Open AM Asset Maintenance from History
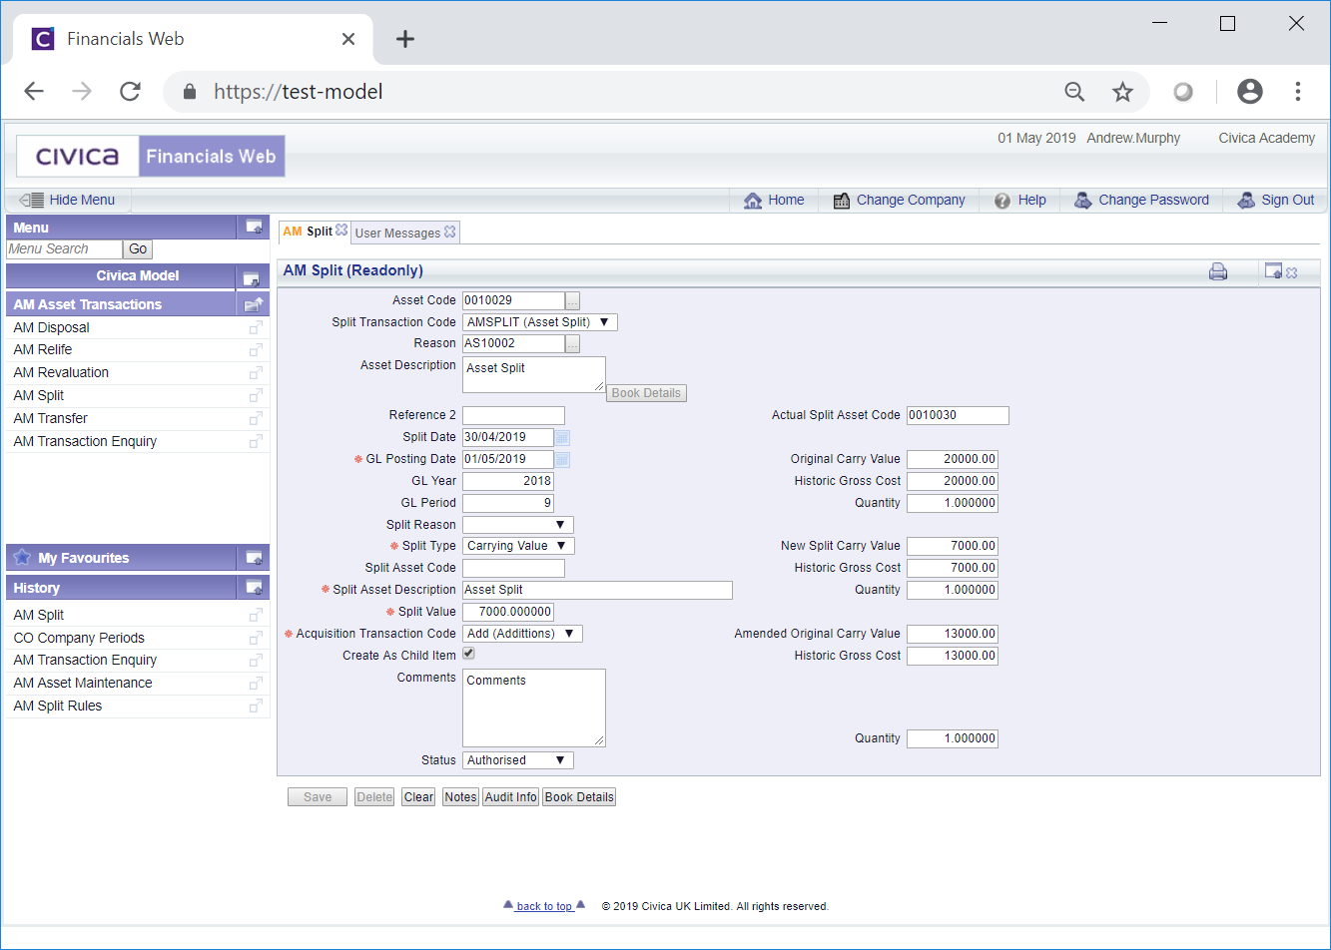The width and height of the screenshot is (1331, 950). [x=83, y=683]
